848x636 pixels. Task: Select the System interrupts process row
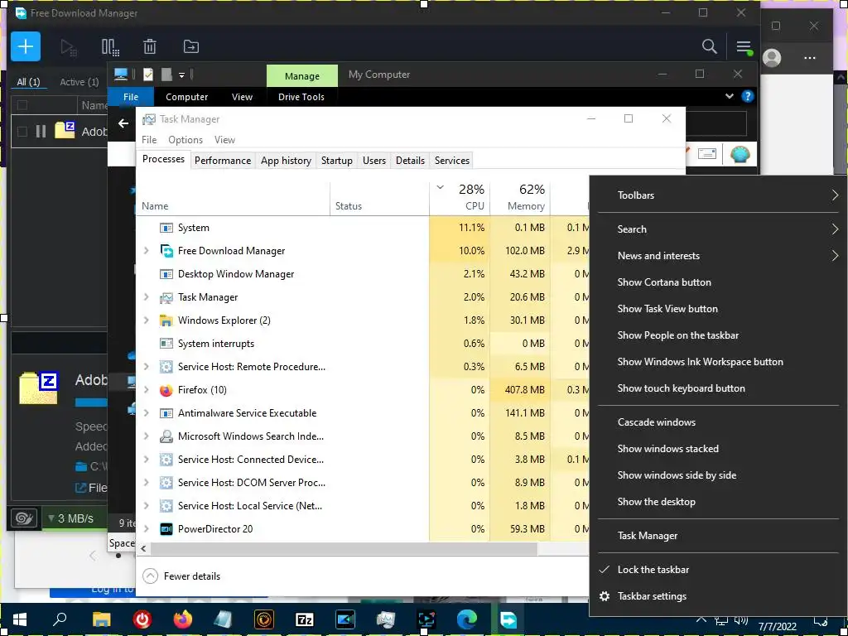(x=363, y=344)
